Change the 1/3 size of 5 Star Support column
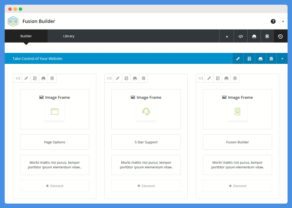 tap(109, 78)
